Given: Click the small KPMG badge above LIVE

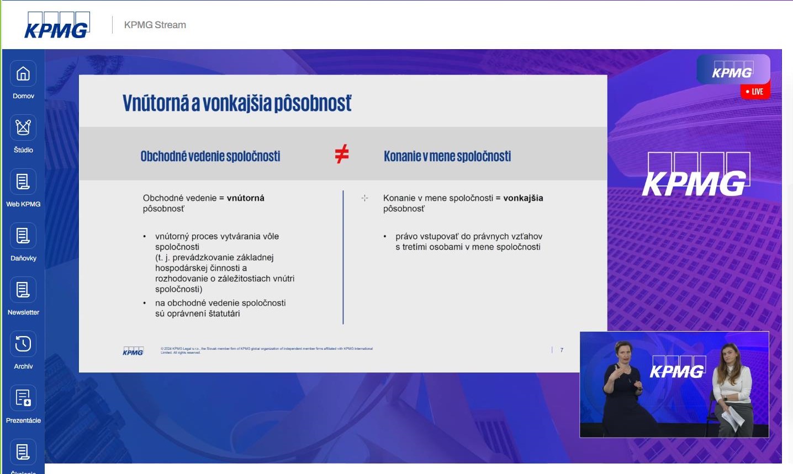Looking at the screenshot, I should click(x=733, y=70).
